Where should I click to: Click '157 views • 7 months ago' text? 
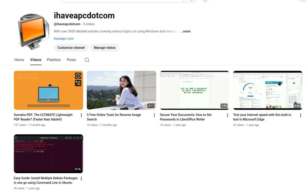click(30, 125)
